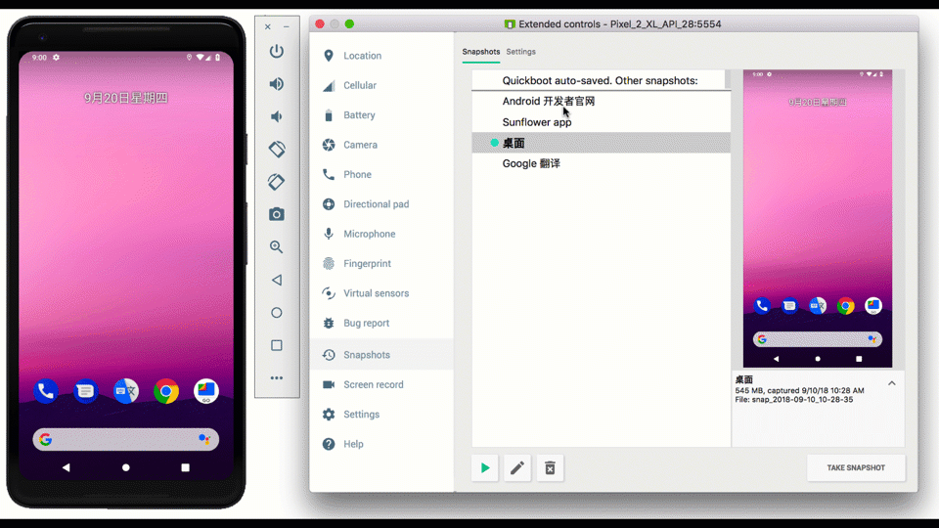Open the Bug report panel

381,323
